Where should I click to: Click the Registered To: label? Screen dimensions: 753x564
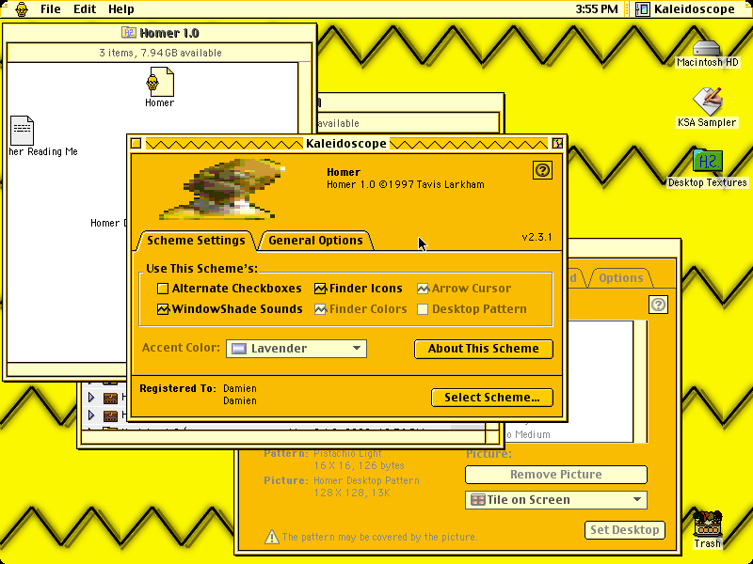pyautogui.click(x=178, y=388)
